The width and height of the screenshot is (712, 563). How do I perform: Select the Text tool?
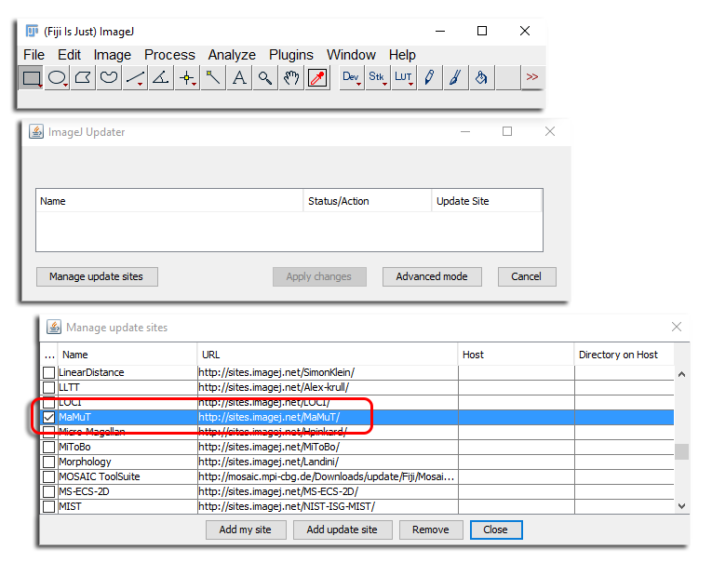click(239, 77)
